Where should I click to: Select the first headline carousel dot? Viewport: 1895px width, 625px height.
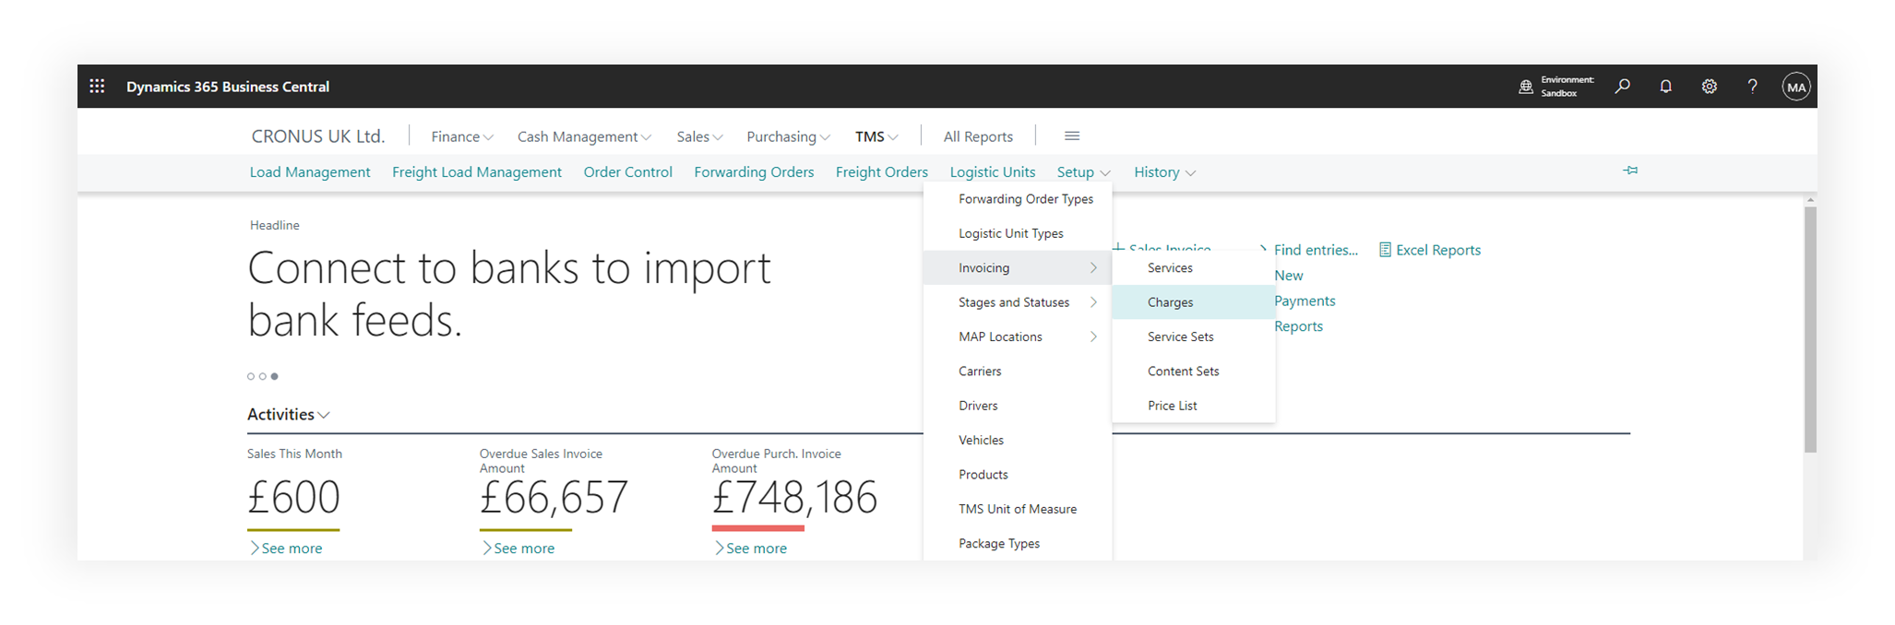251,376
